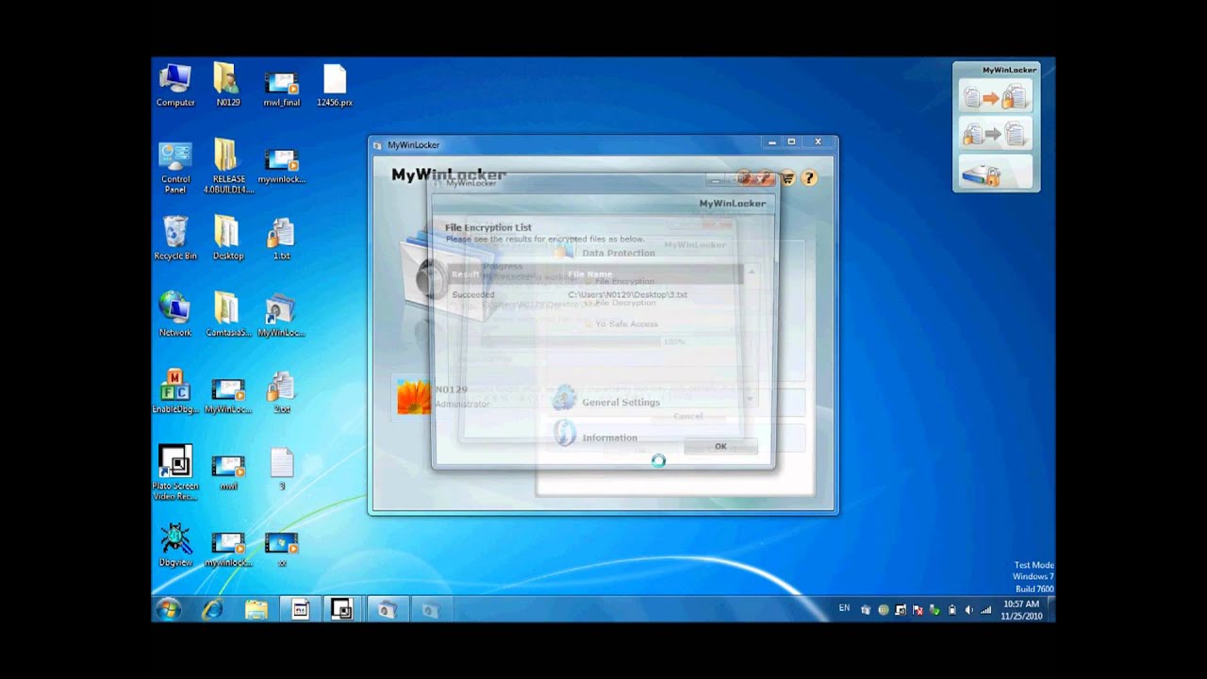This screenshot has height=679, width=1207.
Task: Select the EnableDbg desktop icon
Action: coord(175,391)
